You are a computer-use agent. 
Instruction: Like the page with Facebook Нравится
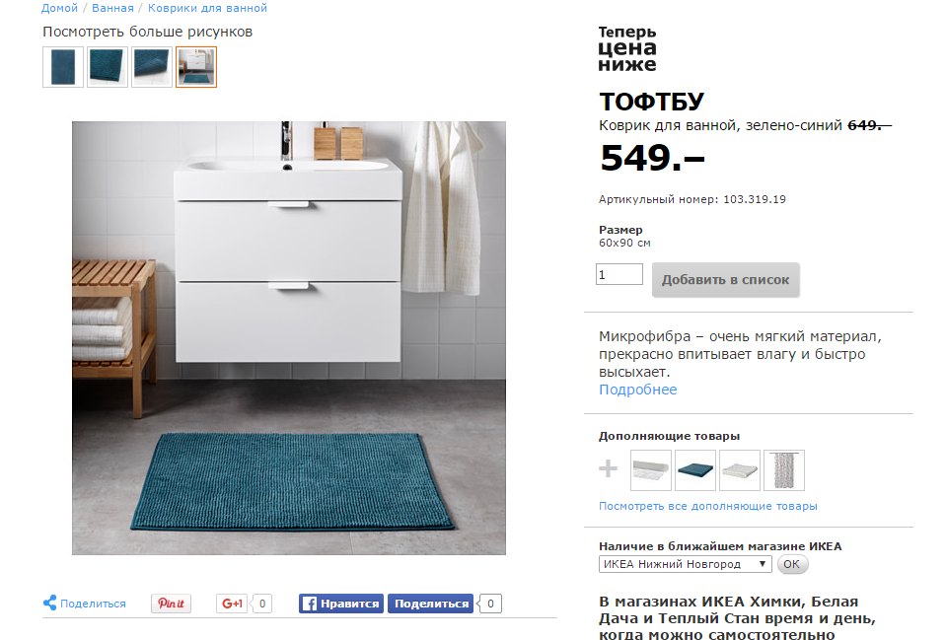tap(341, 604)
